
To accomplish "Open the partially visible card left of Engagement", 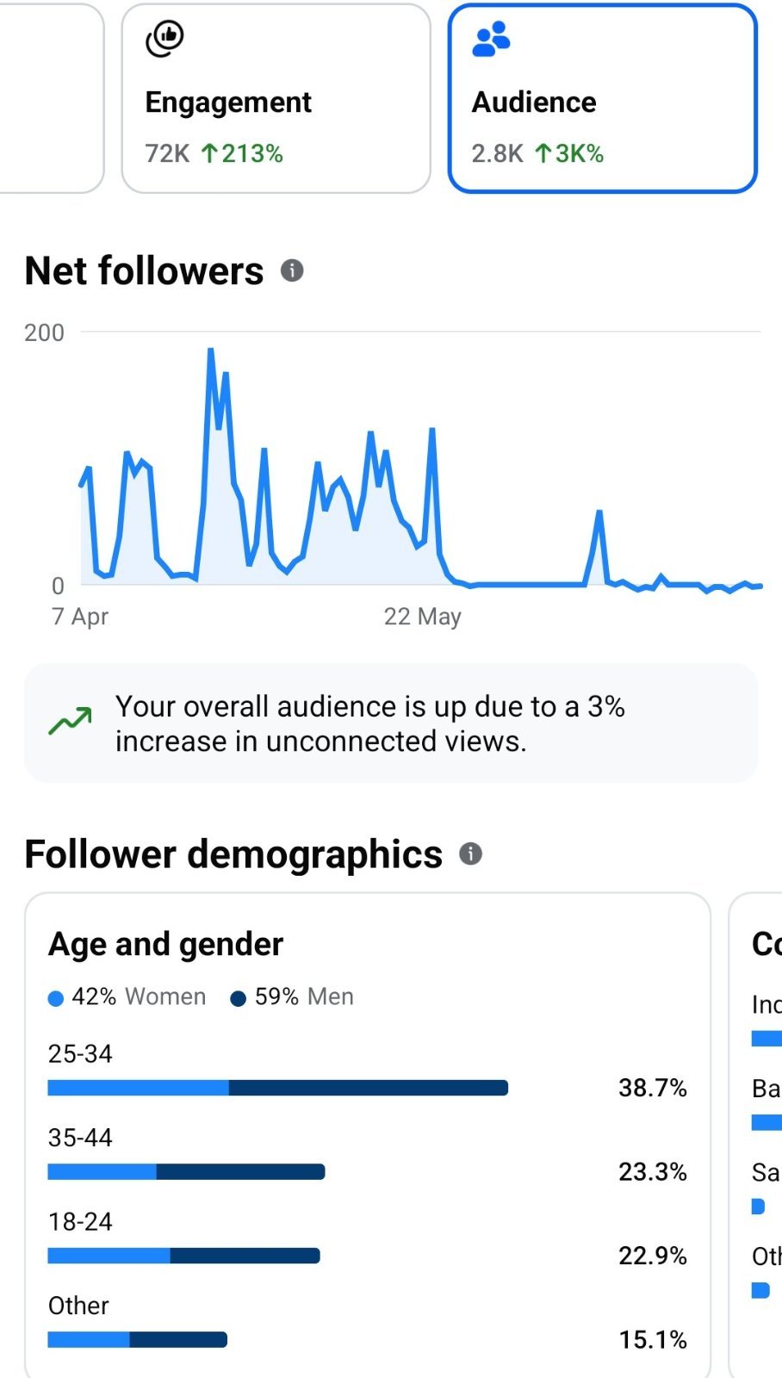I will 51,98.
